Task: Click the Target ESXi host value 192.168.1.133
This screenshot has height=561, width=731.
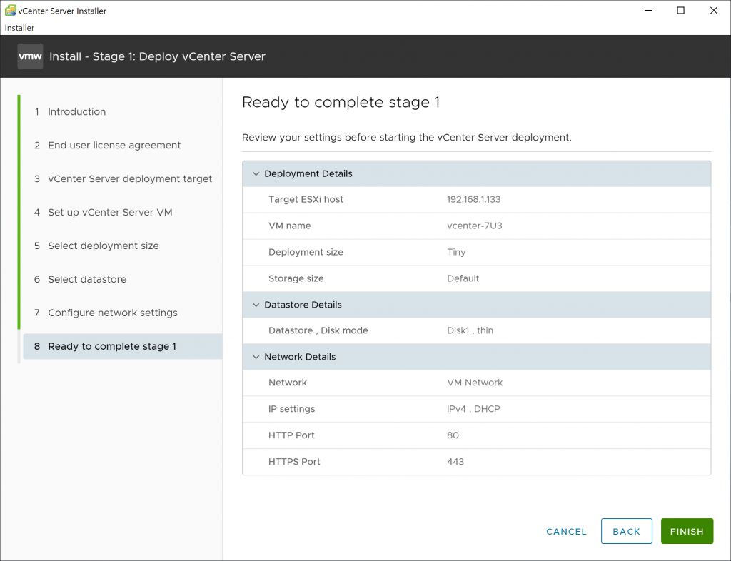Action: click(474, 199)
